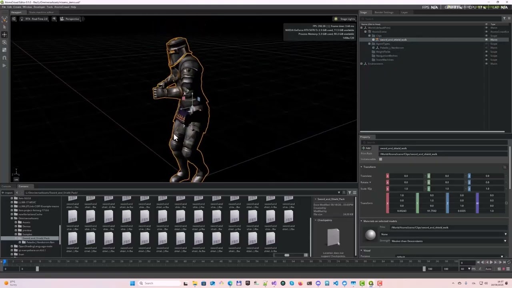Select the arrow selection tool in left toolbar
This screenshot has width=512, height=288.
click(x=4, y=27)
